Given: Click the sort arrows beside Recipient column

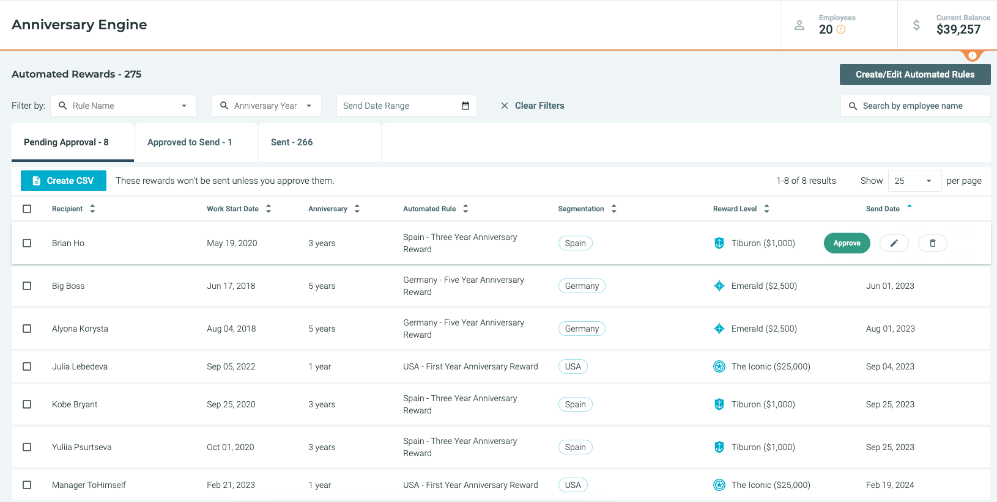Looking at the screenshot, I should (92, 209).
